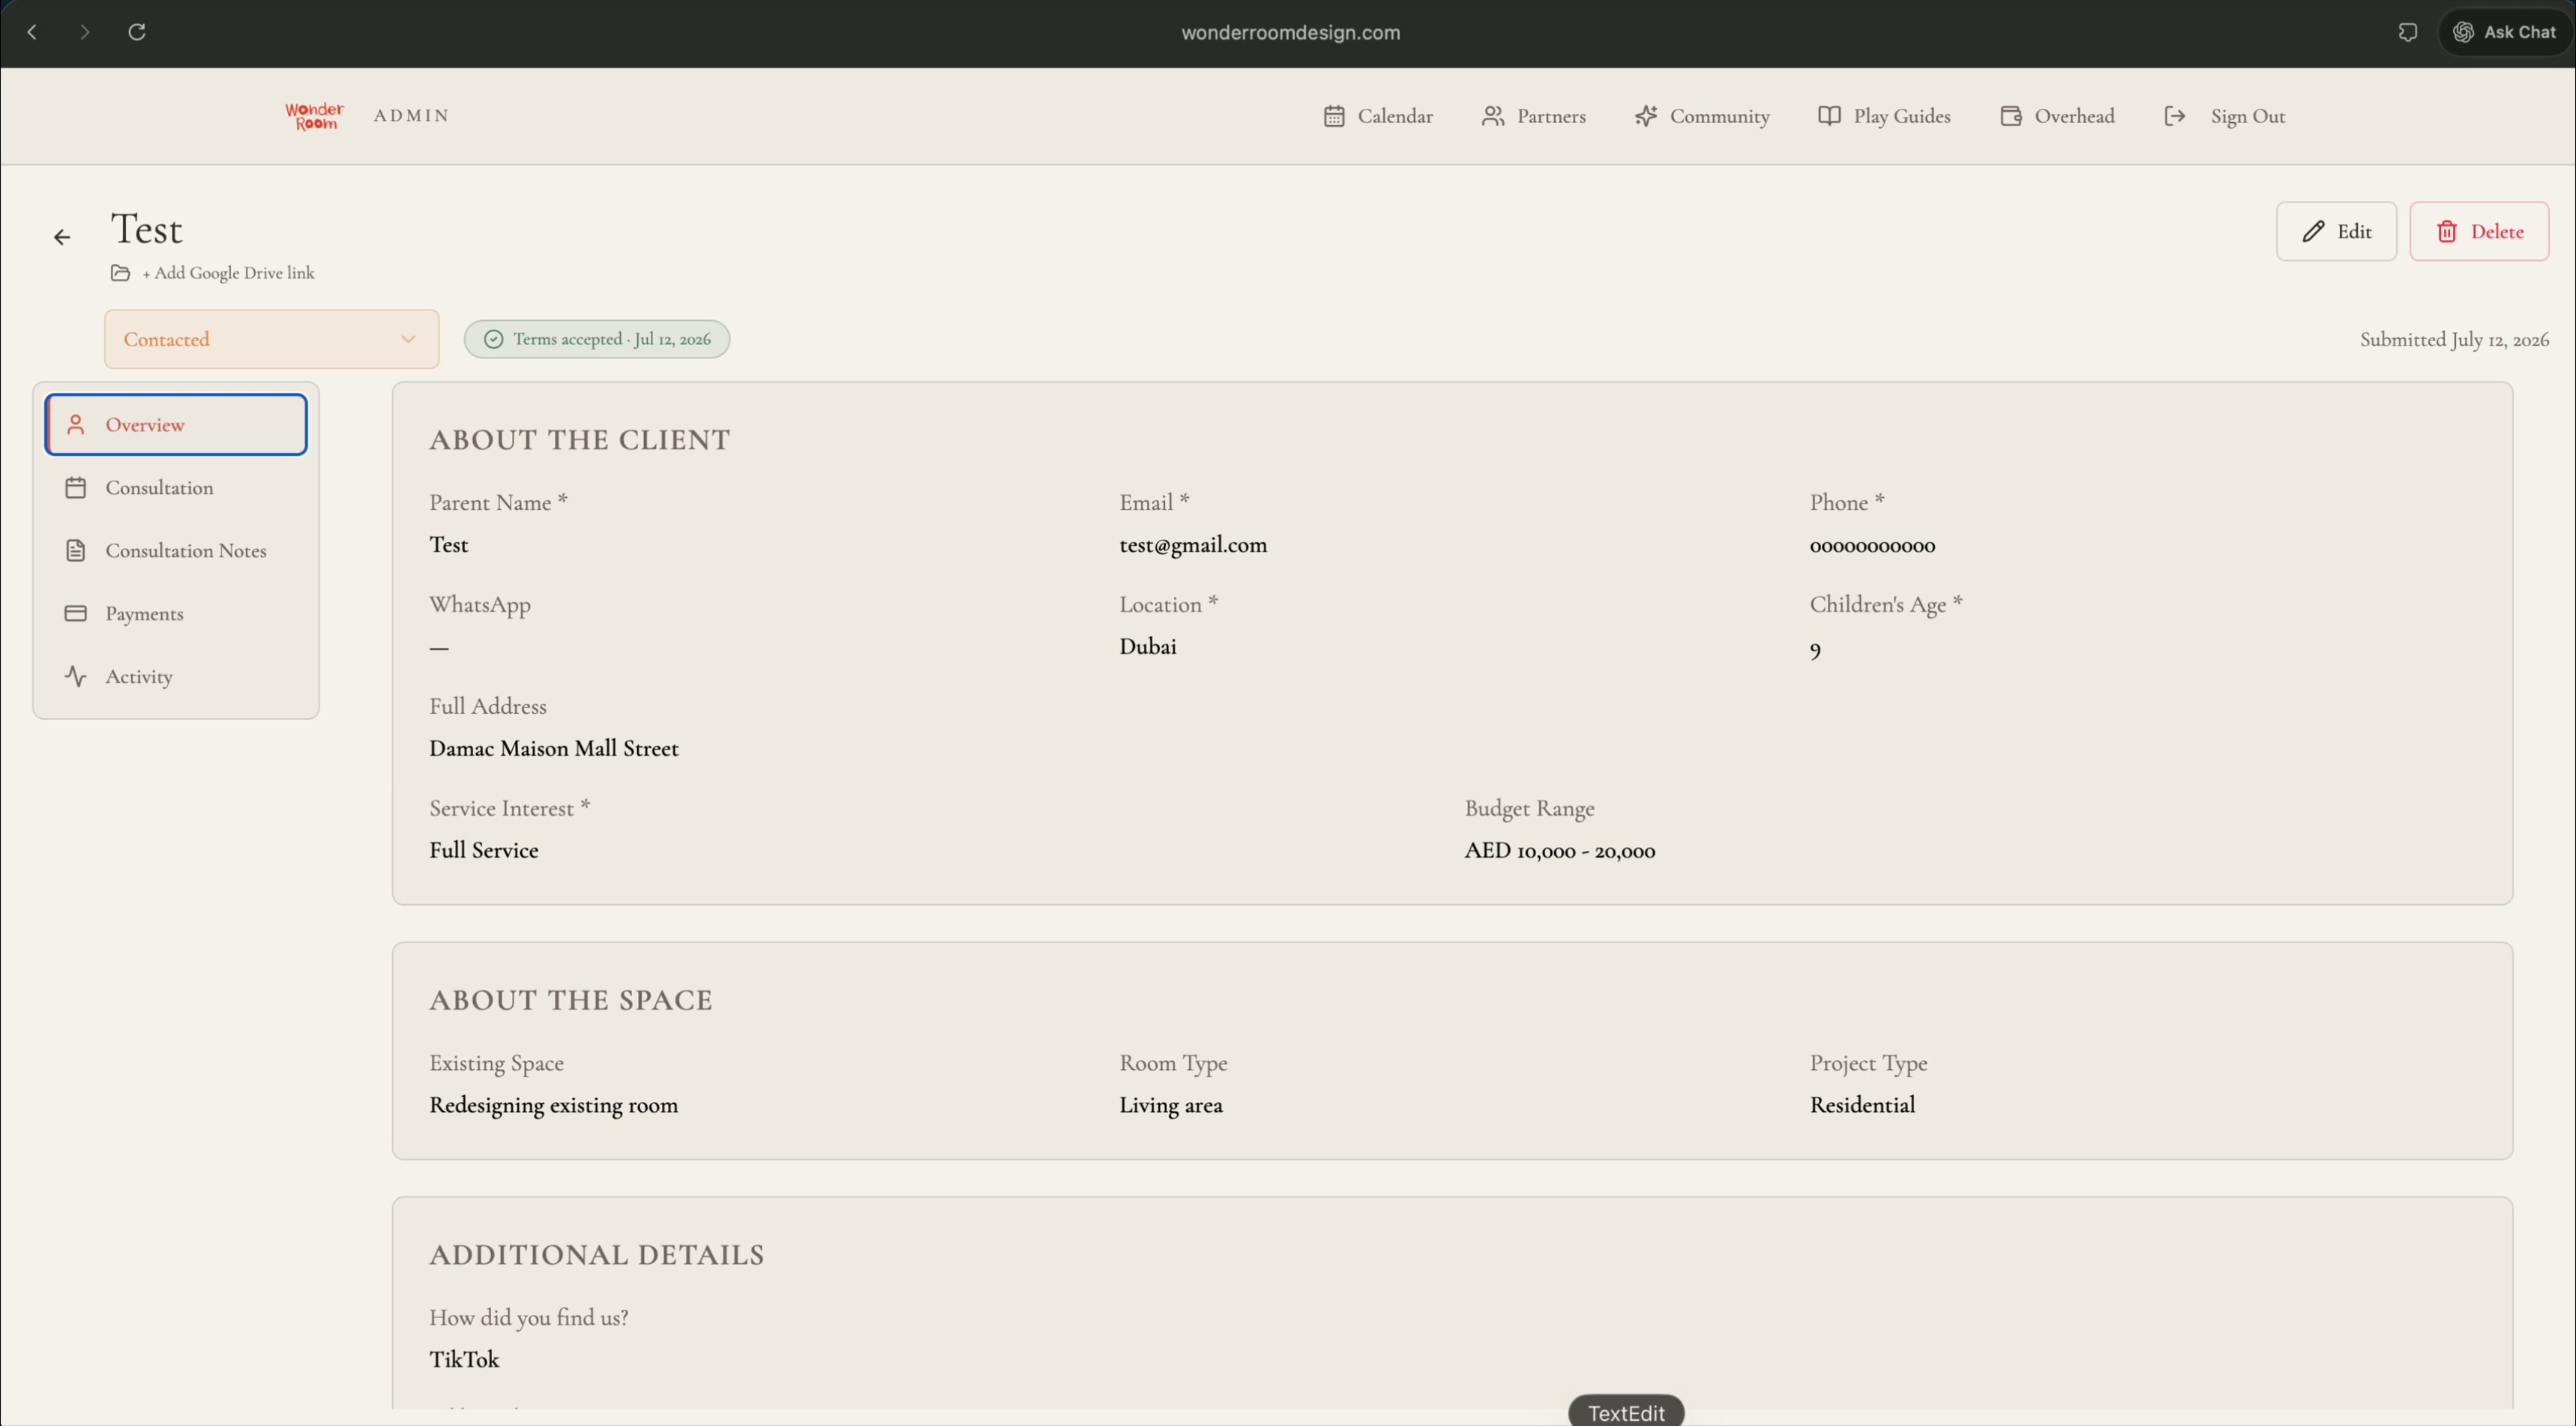Click the Community sparkle icon

[1646, 116]
